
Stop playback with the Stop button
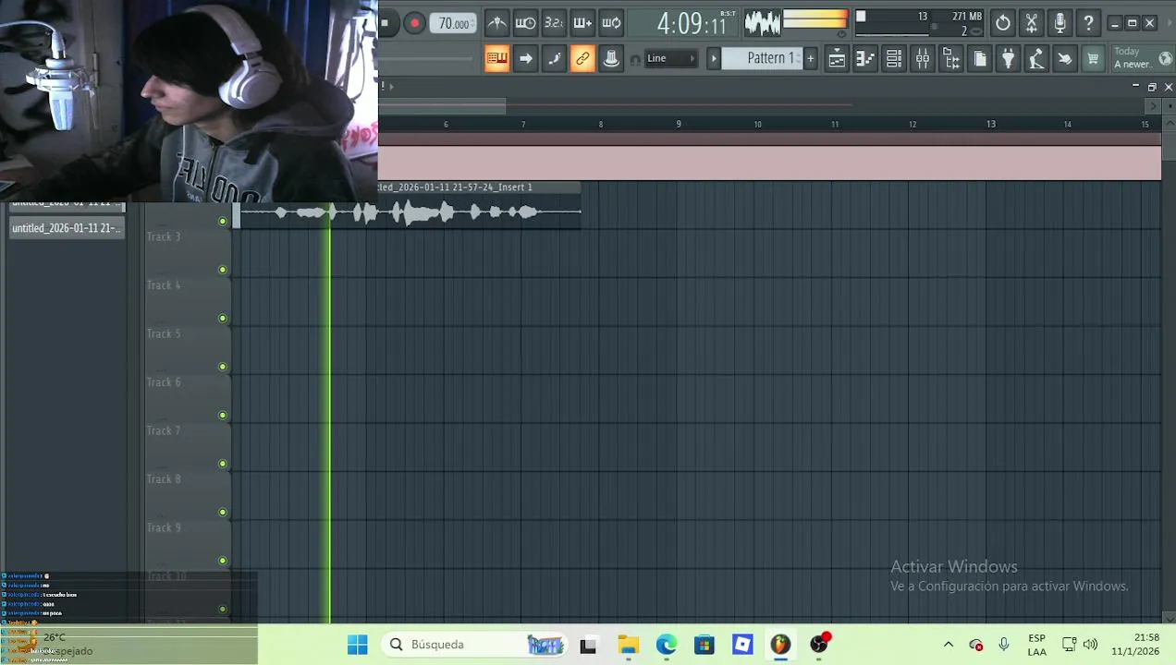click(x=386, y=23)
